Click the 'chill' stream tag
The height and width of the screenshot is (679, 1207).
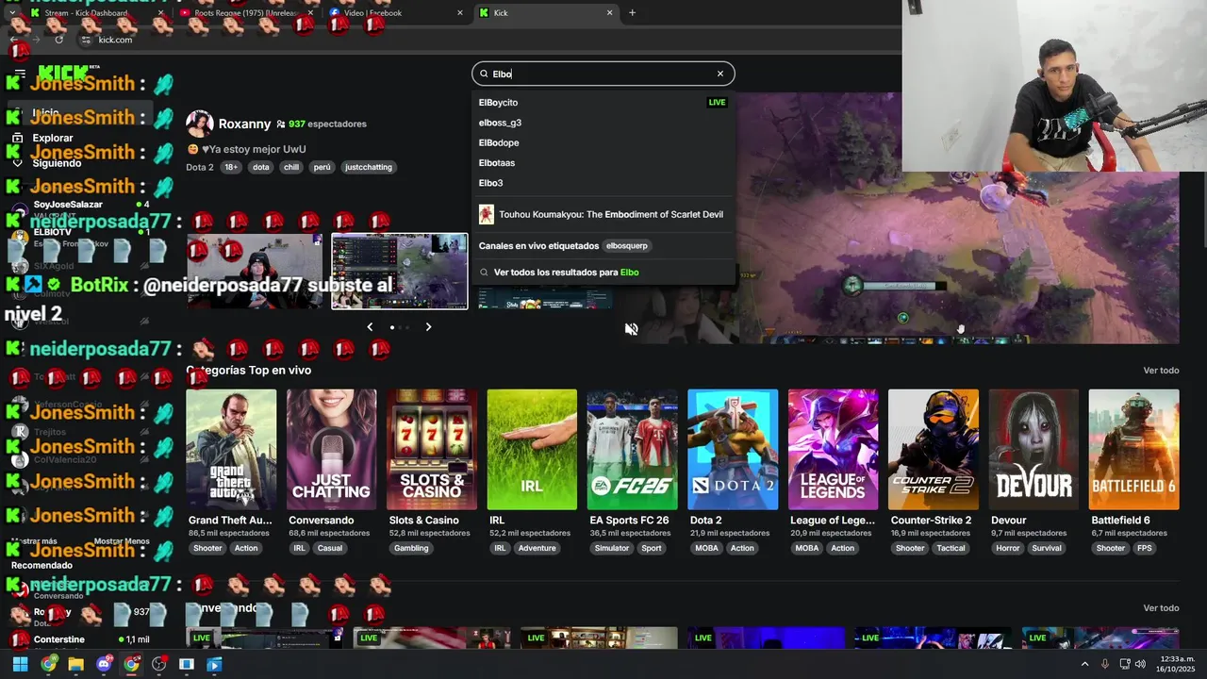(x=290, y=167)
